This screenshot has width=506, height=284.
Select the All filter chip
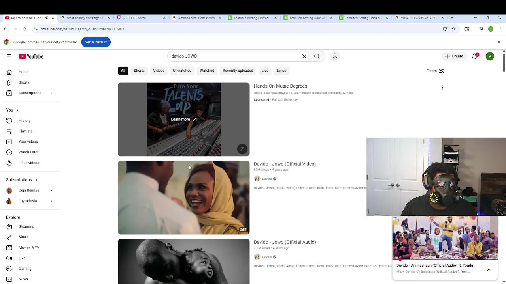tap(123, 71)
